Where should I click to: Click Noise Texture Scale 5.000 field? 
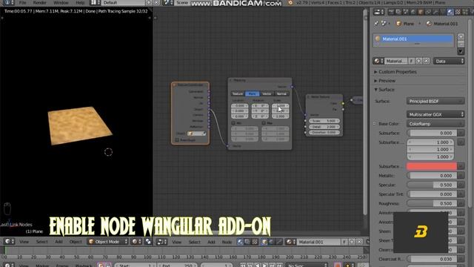[324, 121]
